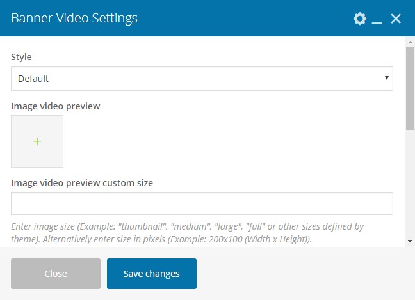Click the Image video preview custom size label
The image size is (415, 300).
click(x=82, y=183)
